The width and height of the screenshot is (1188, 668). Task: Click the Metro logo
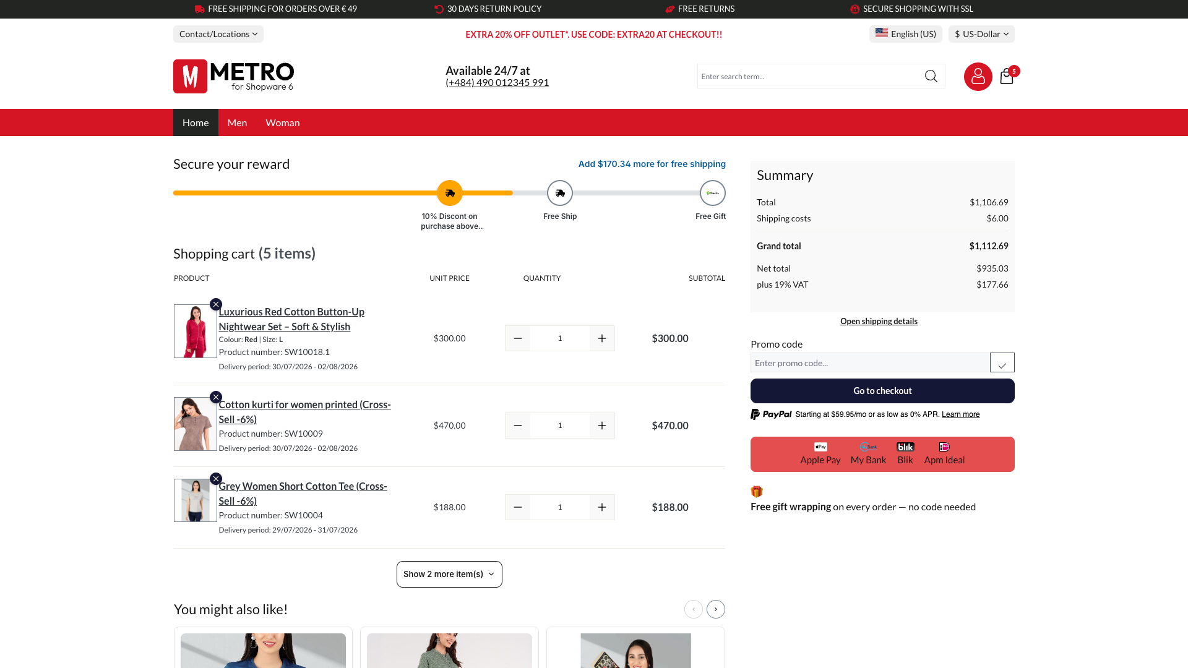[234, 76]
